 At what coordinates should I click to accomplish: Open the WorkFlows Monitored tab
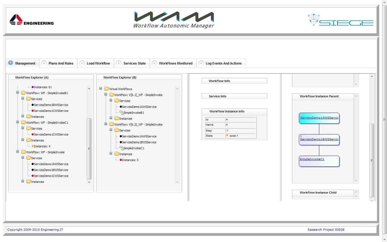pyautogui.click(x=176, y=63)
